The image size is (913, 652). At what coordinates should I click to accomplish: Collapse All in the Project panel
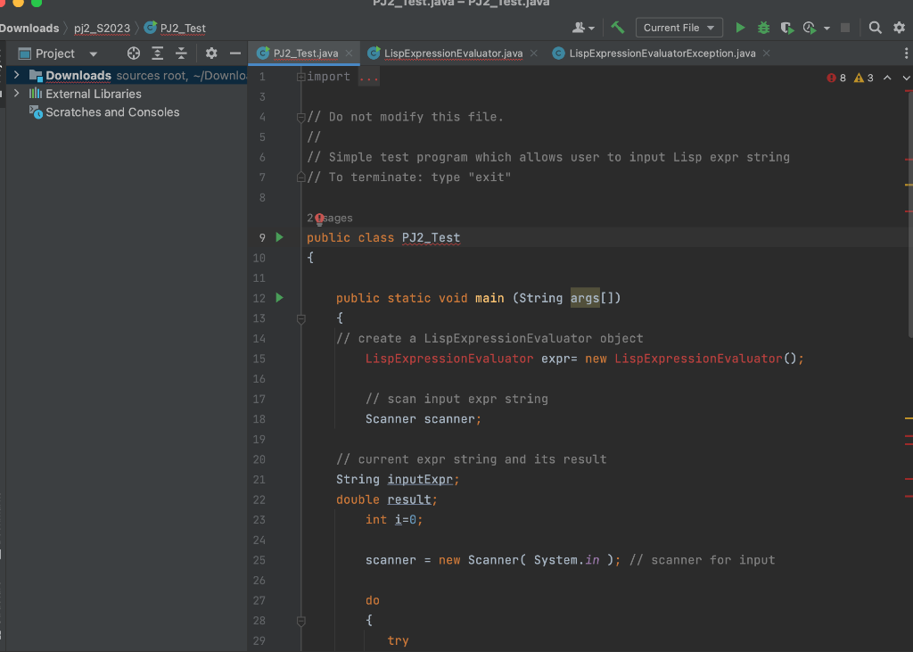tap(182, 54)
